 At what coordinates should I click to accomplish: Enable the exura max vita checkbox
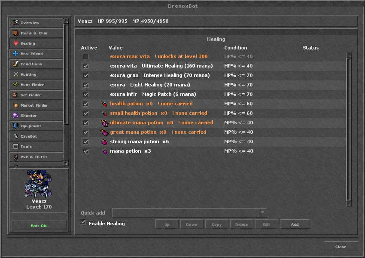(x=85, y=56)
